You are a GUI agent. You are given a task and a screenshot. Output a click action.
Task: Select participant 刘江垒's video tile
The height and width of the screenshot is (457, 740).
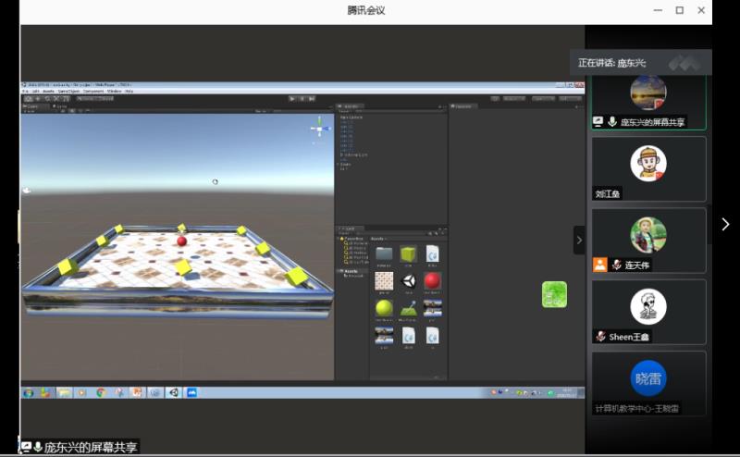(x=648, y=169)
